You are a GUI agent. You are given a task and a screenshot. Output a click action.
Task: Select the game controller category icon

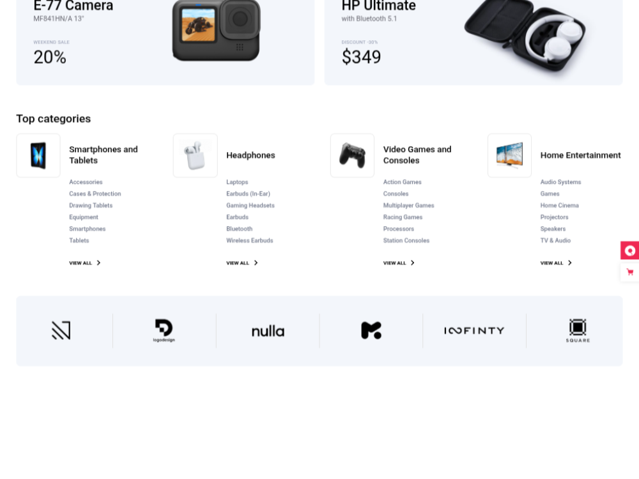coord(352,155)
